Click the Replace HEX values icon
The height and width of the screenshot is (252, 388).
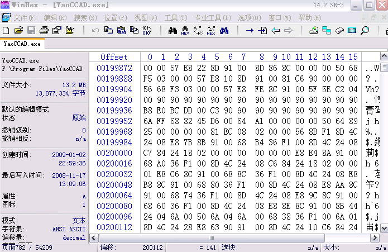tap(211, 30)
